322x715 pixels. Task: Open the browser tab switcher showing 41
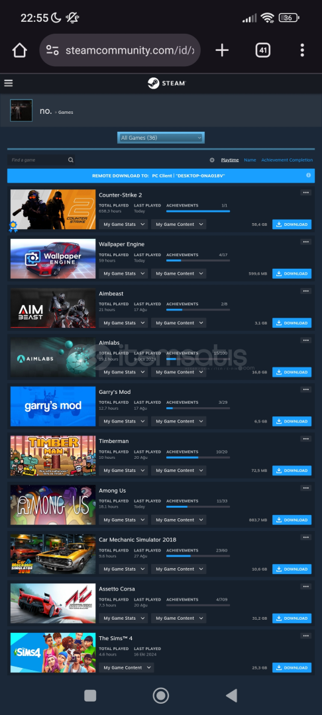[x=263, y=50]
